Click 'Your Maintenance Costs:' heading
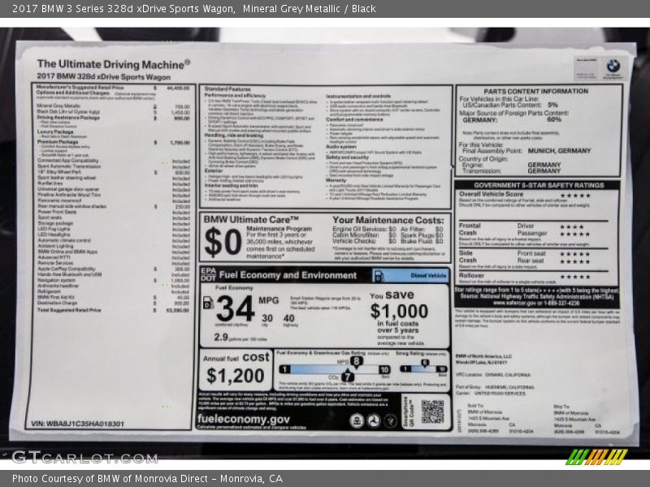Screen dimensions: 650x487 click(x=388, y=220)
